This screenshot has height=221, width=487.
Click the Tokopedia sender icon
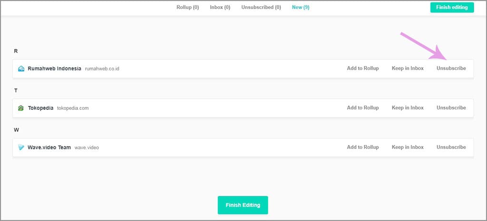coord(21,108)
